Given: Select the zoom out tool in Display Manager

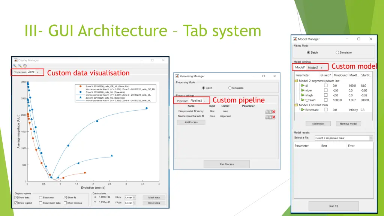Looking at the screenshot, I should [x=19, y=66].
